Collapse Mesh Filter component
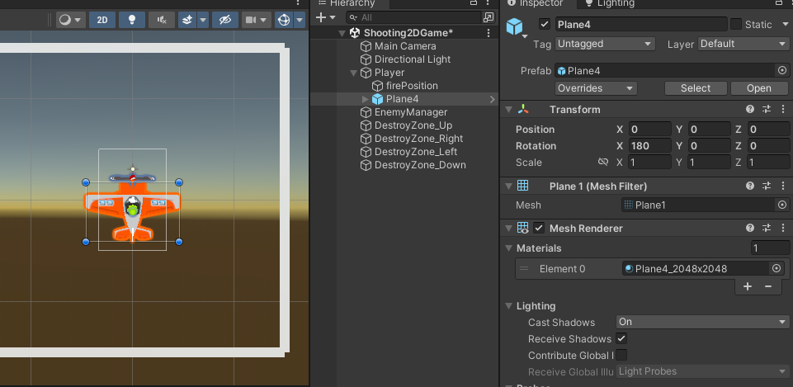Image resolution: width=793 pixels, height=387 pixels. 508,186
